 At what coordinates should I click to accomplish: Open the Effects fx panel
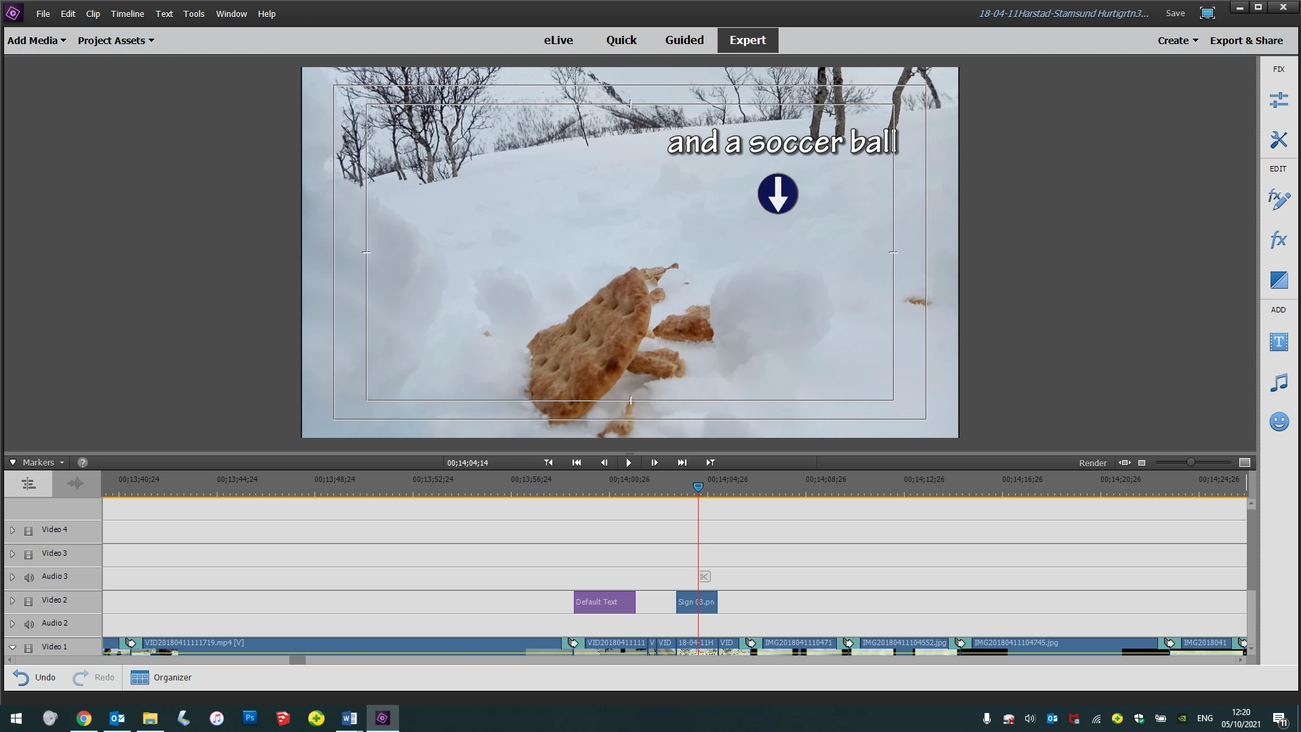pos(1279,240)
